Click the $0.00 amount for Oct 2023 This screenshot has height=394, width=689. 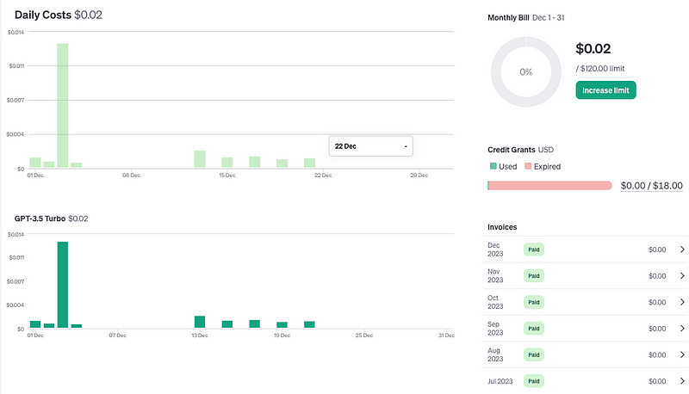click(657, 302)
